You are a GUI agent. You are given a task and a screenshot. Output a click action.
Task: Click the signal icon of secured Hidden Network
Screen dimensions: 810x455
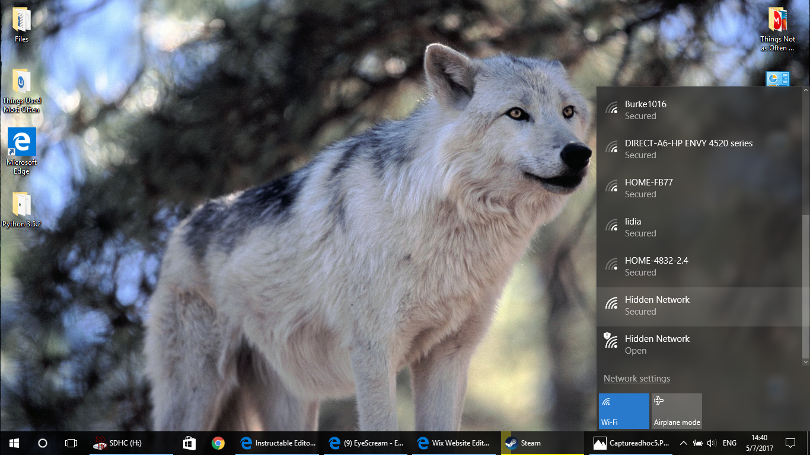tap(611, 303)
